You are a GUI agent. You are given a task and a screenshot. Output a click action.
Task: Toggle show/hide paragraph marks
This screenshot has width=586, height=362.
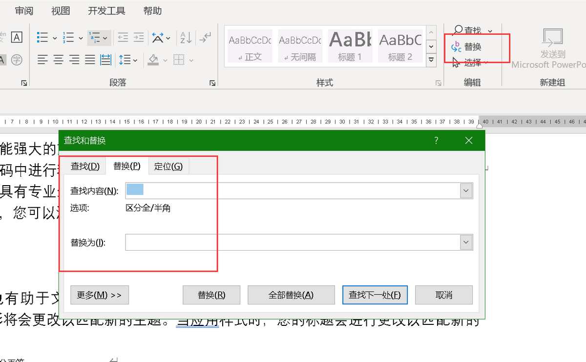pyautogui.click(x=206, y=38)
